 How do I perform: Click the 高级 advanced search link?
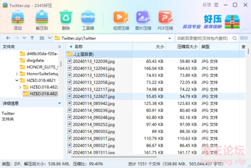pyautogui.click(x=244, y=38)
